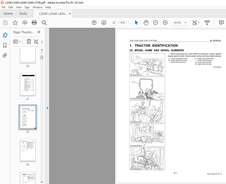226x184 pixels.
Task: Select the page 21 thumbnail
Action: tap(28, 84)
